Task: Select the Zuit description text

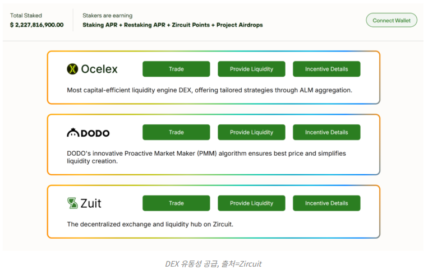Action: coord(150,224)
